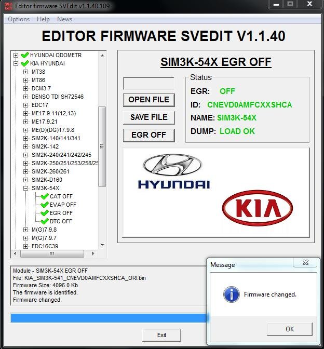The width and height of the screenshot is (324, 349).
Task: Minimize the SVEdit window
Action: [276, 4]
